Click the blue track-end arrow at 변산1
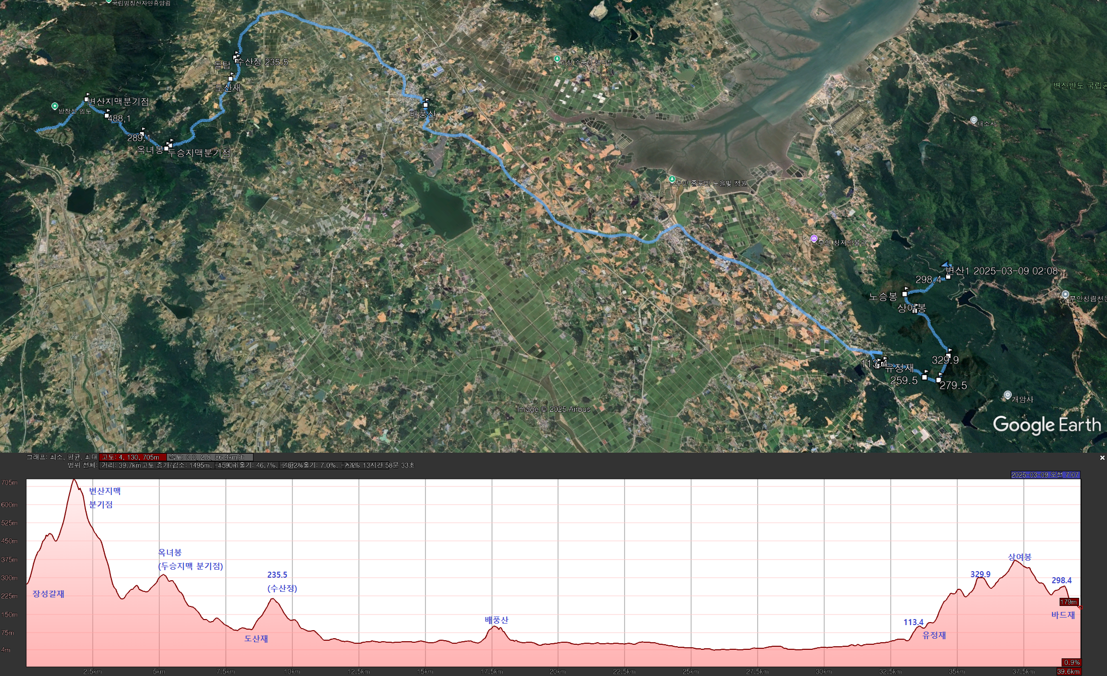The image size is (1107, 676). point(945,264)
